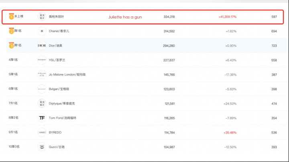Click the value 294,280
The height and width of the screenshot is (162, 289).
[169, 46]
